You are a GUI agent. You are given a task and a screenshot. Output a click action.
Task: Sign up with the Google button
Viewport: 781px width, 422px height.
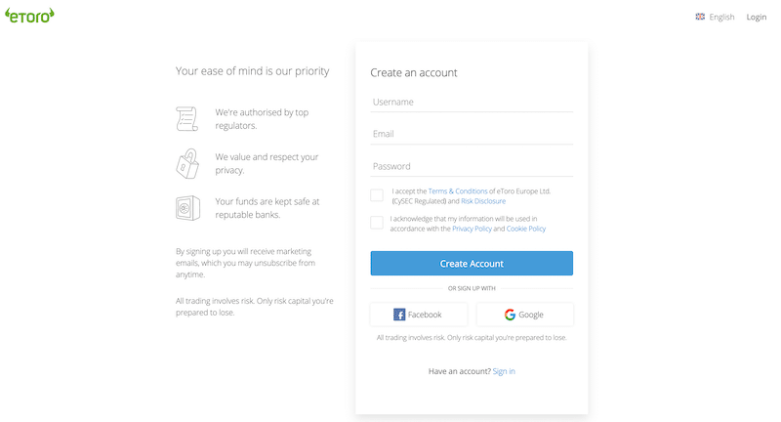(x=524, y=315)
